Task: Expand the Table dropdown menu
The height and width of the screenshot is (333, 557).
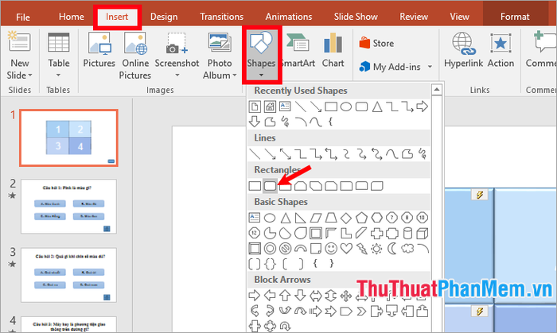Action: (x=58, y=76)
